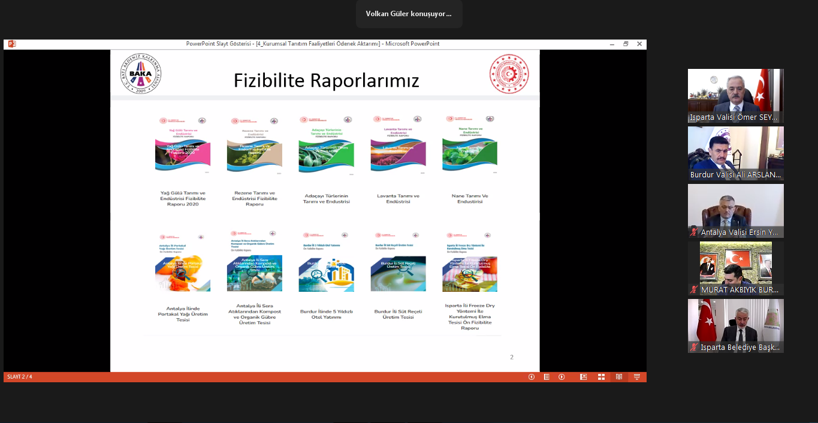Click the 'Volkan Güler konuşuyor' speaker banner
Viewport: 818px width, 423px height.
(409, 14)
